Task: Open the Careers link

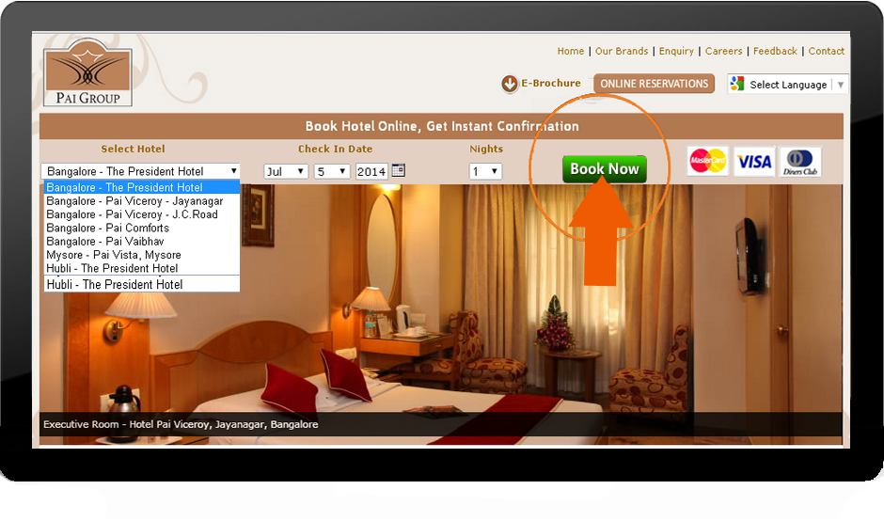Action: [724, 51]
